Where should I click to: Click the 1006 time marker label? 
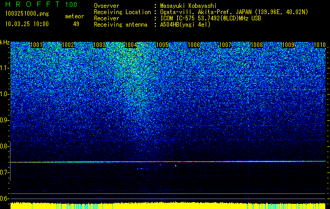[194, 45]
